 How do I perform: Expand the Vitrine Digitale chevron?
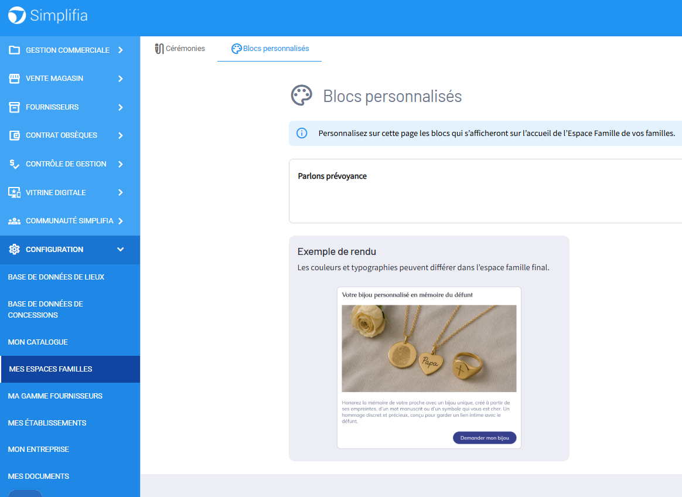pos(121,192)
